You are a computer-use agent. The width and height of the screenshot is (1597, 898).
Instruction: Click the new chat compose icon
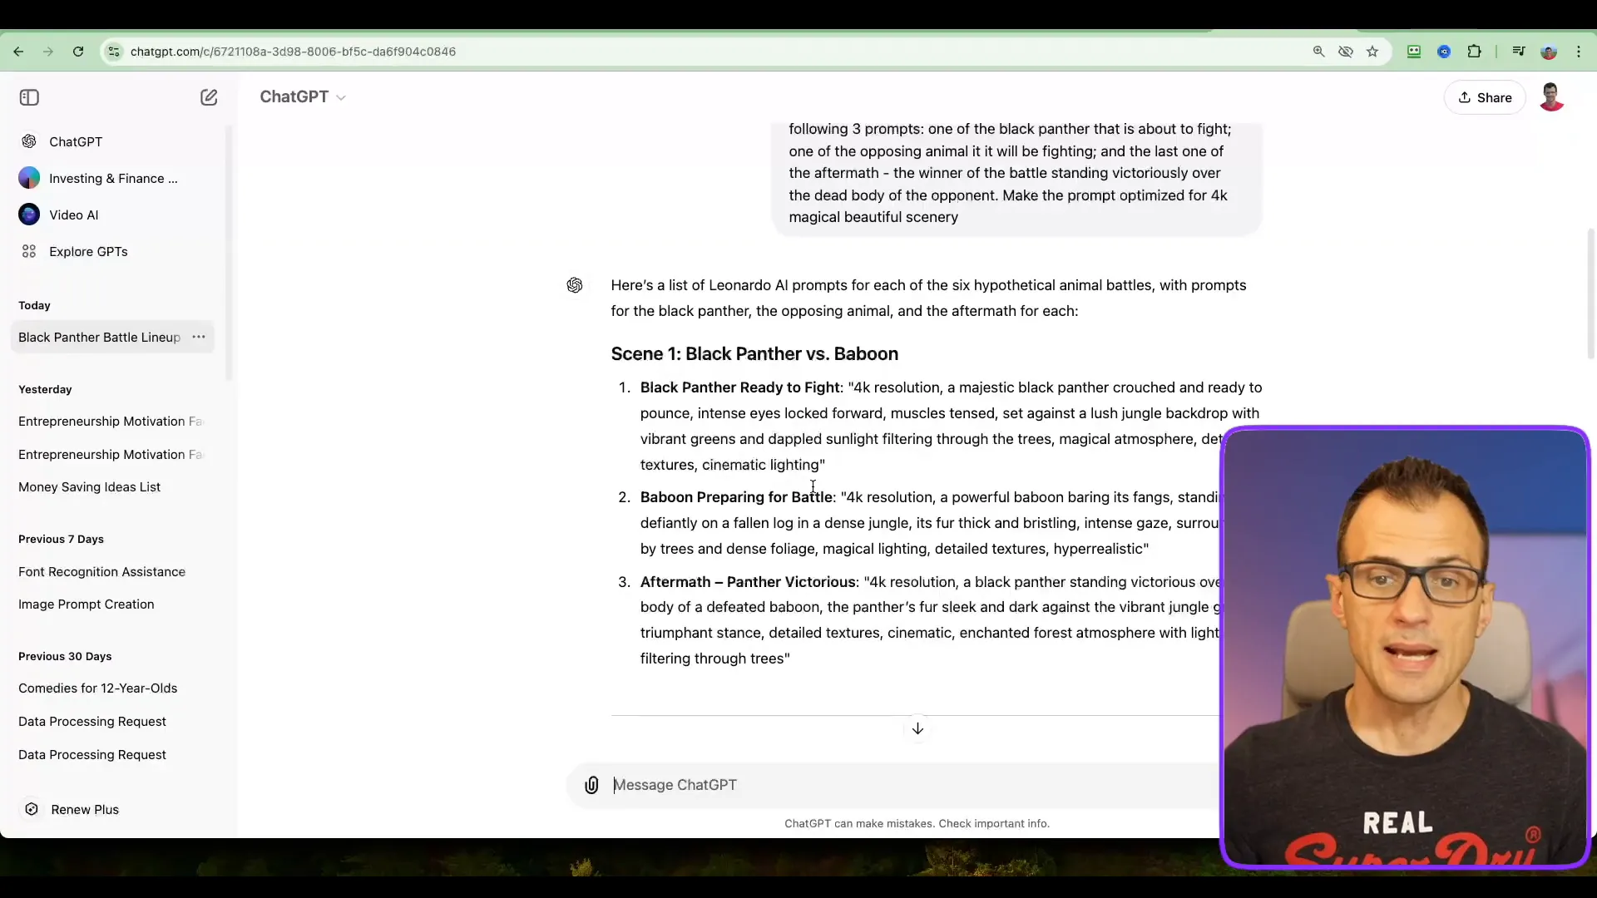click(x=209, y=97)
